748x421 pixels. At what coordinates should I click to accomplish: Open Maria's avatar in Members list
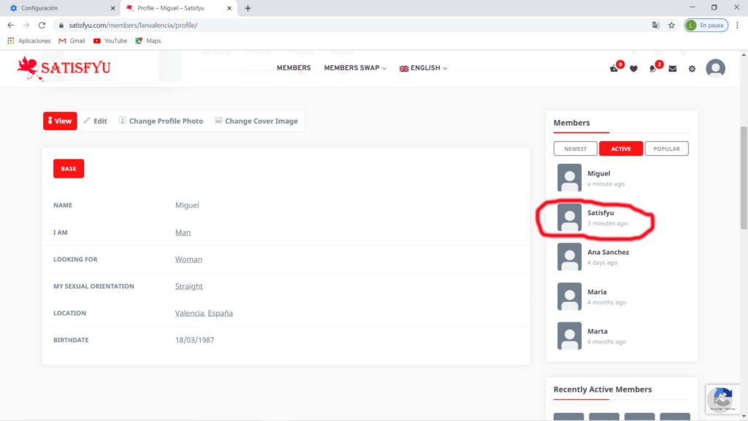(x=569, y=297)
